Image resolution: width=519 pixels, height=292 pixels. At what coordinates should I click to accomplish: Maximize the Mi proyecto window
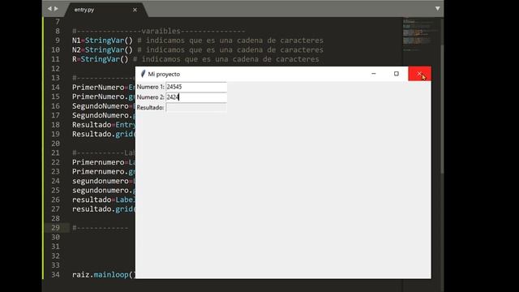[x=397, y=74]
